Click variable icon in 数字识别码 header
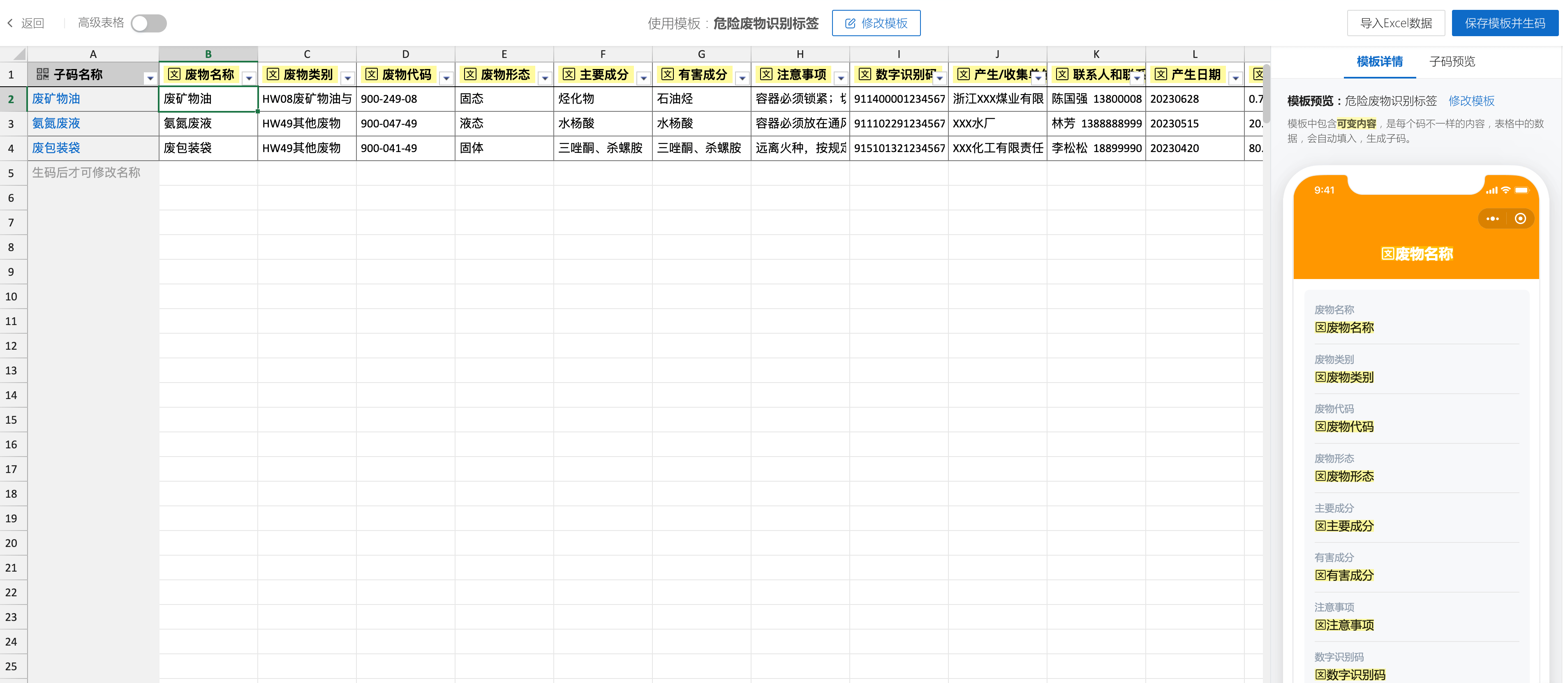 tap(865, 74)
